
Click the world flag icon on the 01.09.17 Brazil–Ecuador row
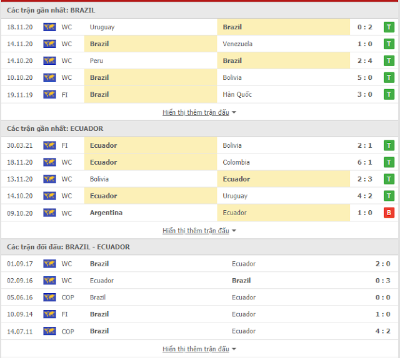click(x=49, y=264)
